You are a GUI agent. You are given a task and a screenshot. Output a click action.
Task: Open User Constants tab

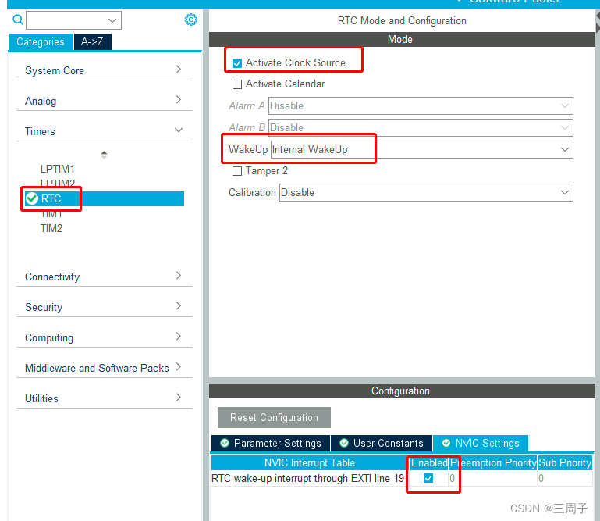[382, 443]
